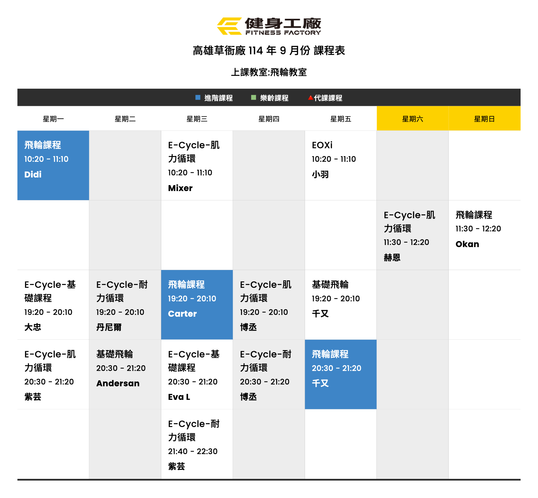Click instructor name Okan

click(467, 244)
